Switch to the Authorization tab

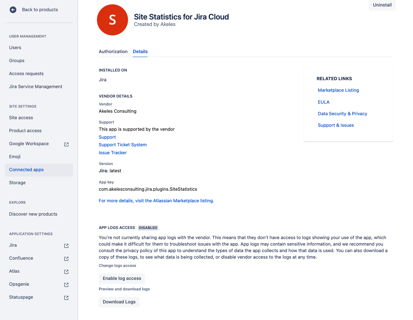(113, 52)
